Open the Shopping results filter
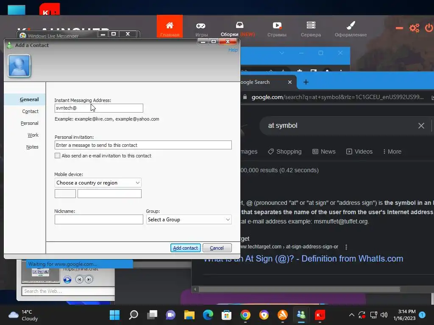Image resolution: width=434 pixels, height=325 pixels. (285, 151)
